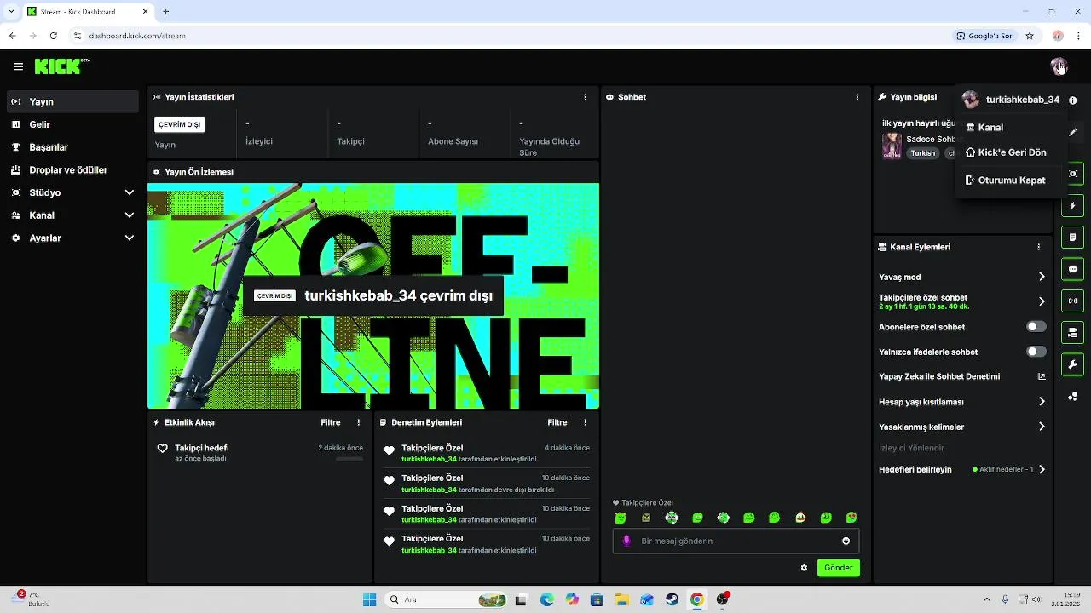1091x613 pixels.
Task: Open chat settings with the gear icon beside Gönder
Action: pyautogui.click(x=804, y=568)
